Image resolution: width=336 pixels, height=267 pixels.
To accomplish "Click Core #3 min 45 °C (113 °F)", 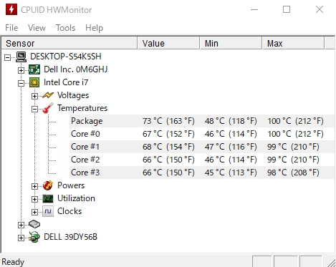I will (x=231, y=173).
